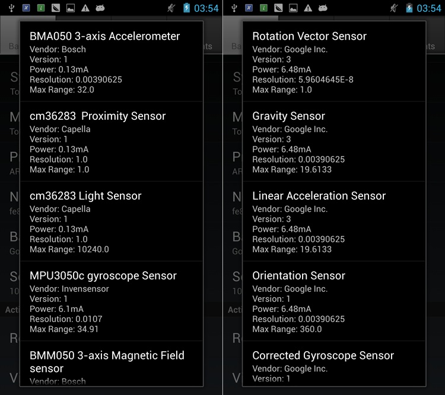Select Rotation Vector Sensor title

[309, 36]
